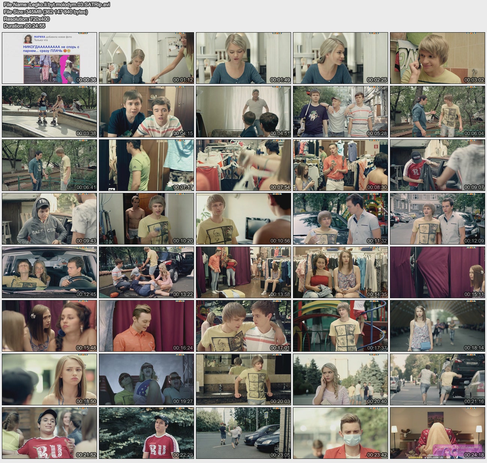This screenshot has height=463, width=487.
Task: Open the thumbnail timestamped 00:00:36
Action: pos(49,58)
